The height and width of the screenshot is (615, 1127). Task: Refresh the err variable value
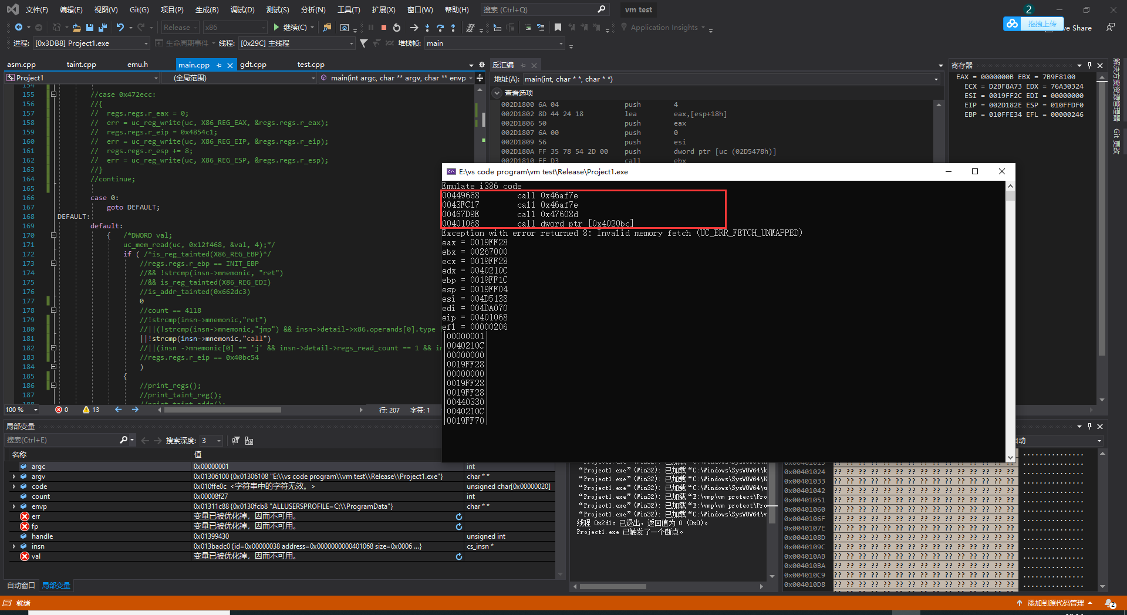point(459,516)
